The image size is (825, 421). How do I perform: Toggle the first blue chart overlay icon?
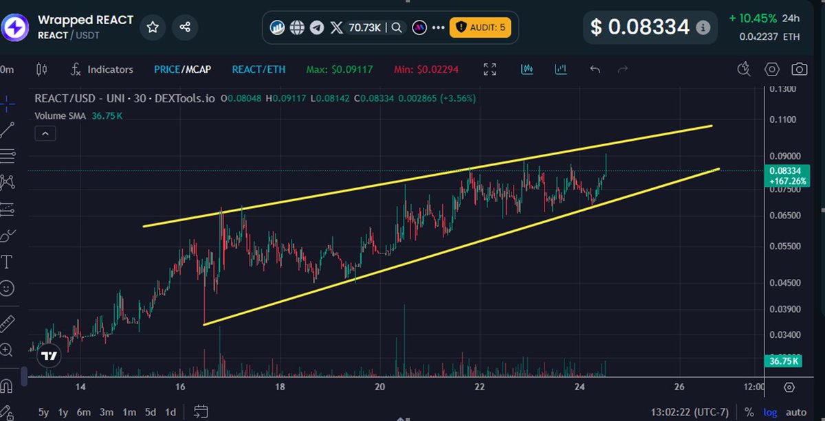tap(527, 69)
